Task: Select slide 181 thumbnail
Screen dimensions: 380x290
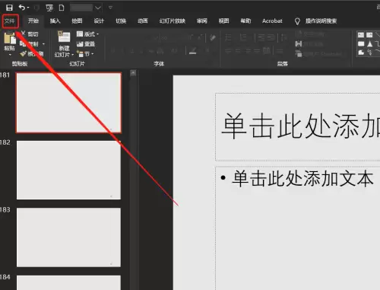Action: [68, 103]
